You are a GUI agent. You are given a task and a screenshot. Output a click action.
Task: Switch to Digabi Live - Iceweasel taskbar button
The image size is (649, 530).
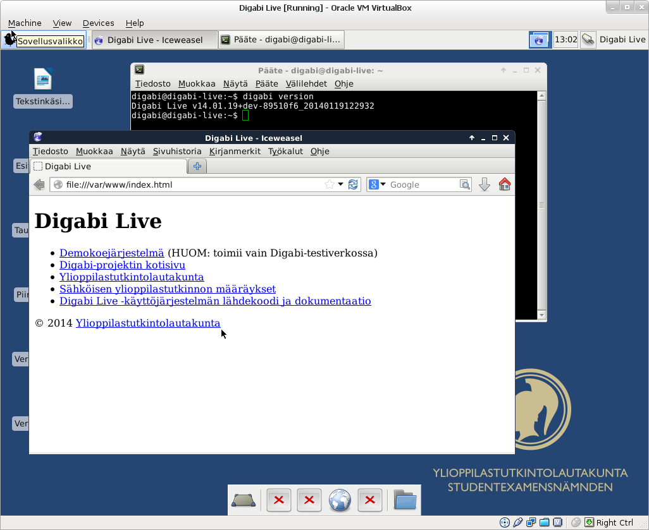point(155,40)
